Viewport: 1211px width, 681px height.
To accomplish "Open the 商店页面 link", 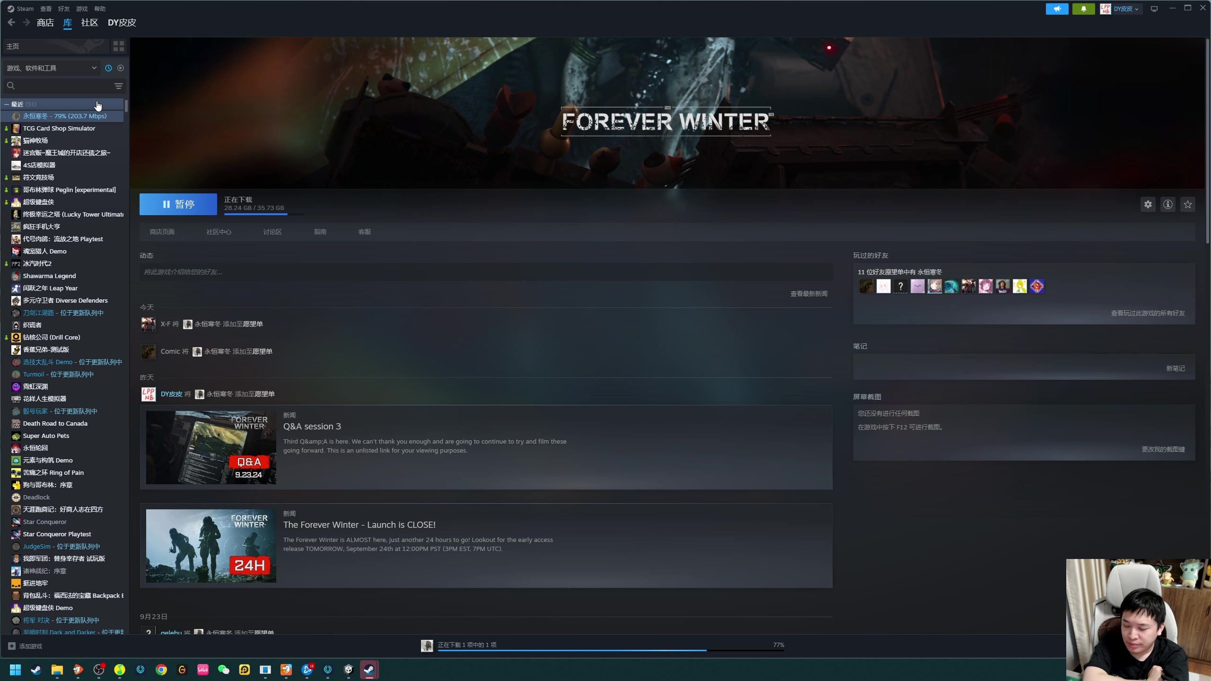I will (162, 232).
